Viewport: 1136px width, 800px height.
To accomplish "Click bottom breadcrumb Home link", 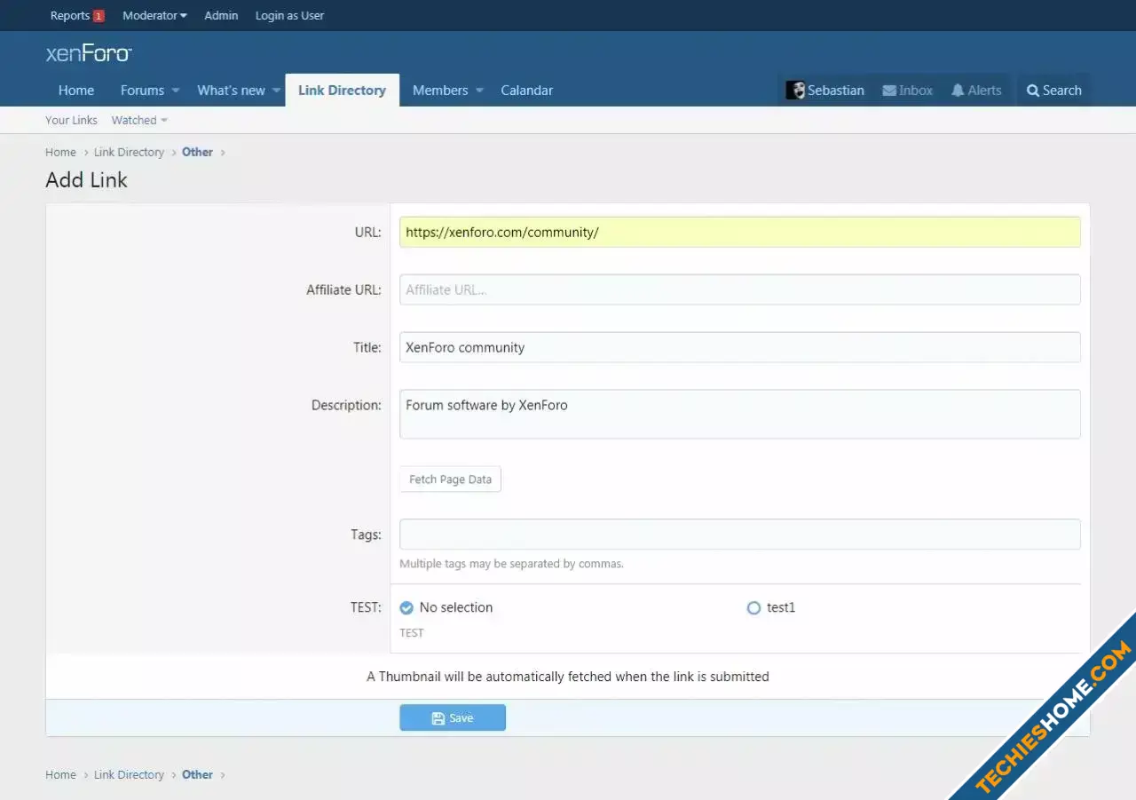I will (x=60, y=774).
